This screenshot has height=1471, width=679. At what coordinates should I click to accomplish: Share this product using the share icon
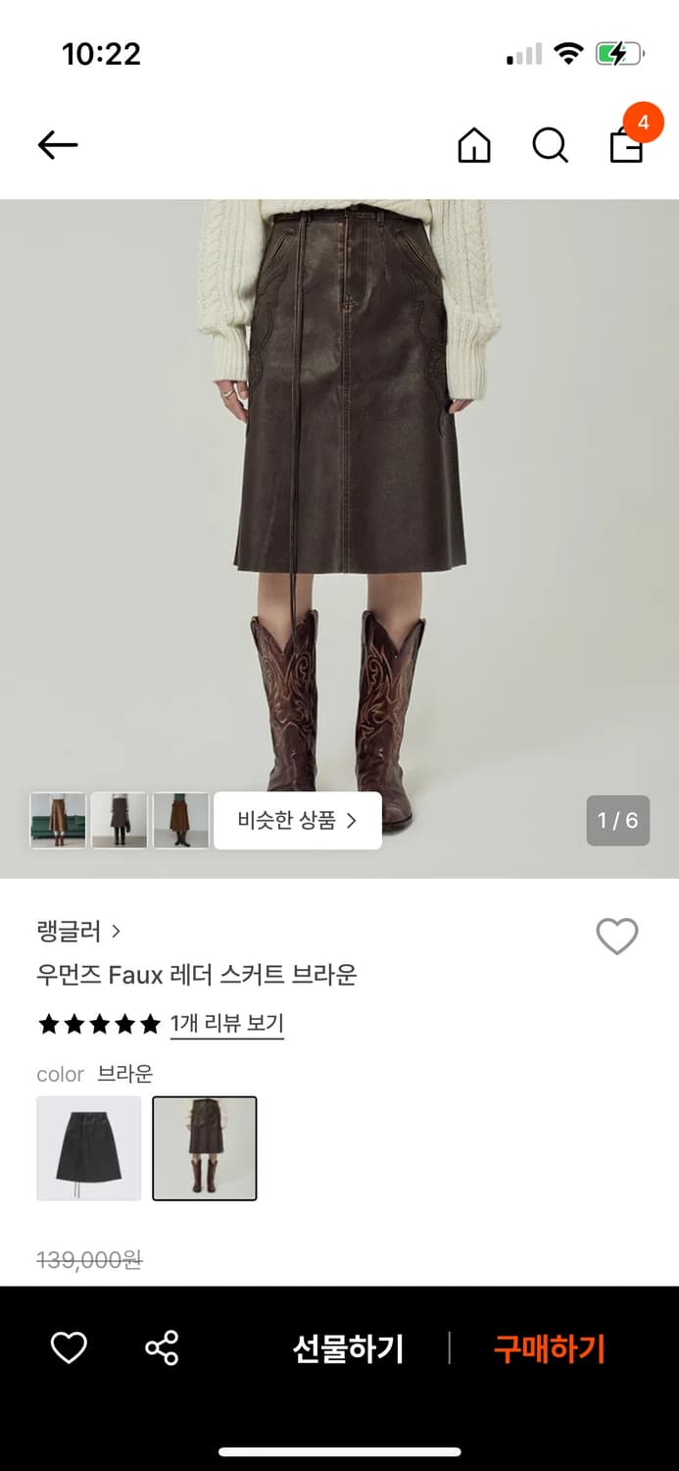(163, 1347)
